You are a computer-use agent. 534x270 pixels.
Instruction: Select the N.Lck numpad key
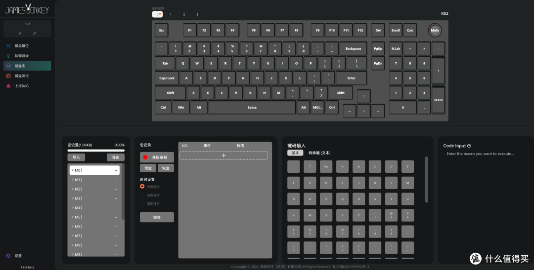(396, 49)
